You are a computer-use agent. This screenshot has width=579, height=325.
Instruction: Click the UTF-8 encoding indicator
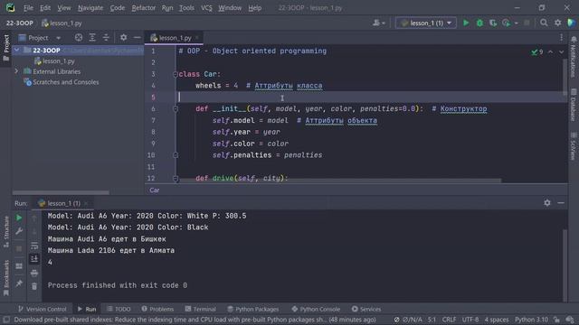(x=470, y=320)
